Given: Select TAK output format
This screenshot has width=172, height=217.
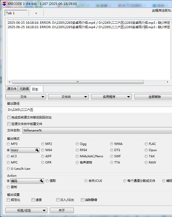Looking at the screenshot, I should pos(146,157).
